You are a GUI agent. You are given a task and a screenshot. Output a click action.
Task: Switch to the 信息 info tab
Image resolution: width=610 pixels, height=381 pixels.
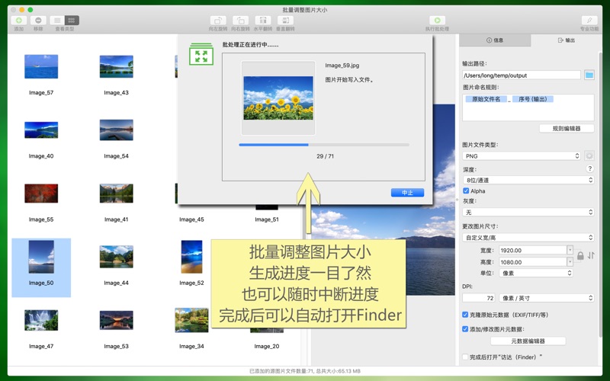(495, 40)
